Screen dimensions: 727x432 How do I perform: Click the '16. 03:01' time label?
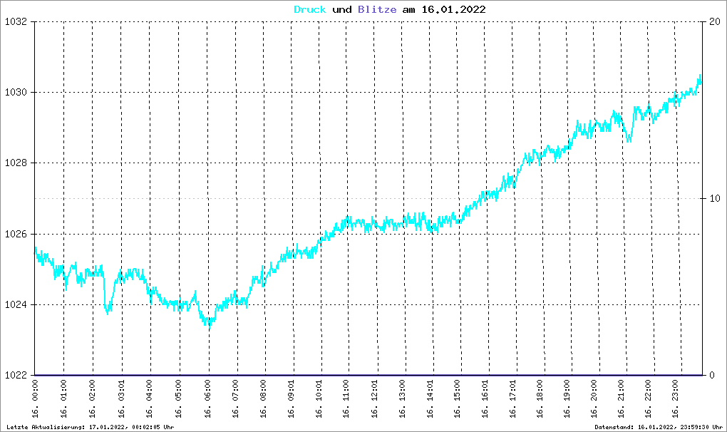point(121,398)
